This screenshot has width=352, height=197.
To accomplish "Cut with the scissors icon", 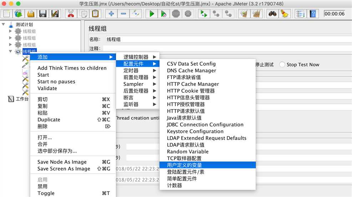I will point(71,14).
